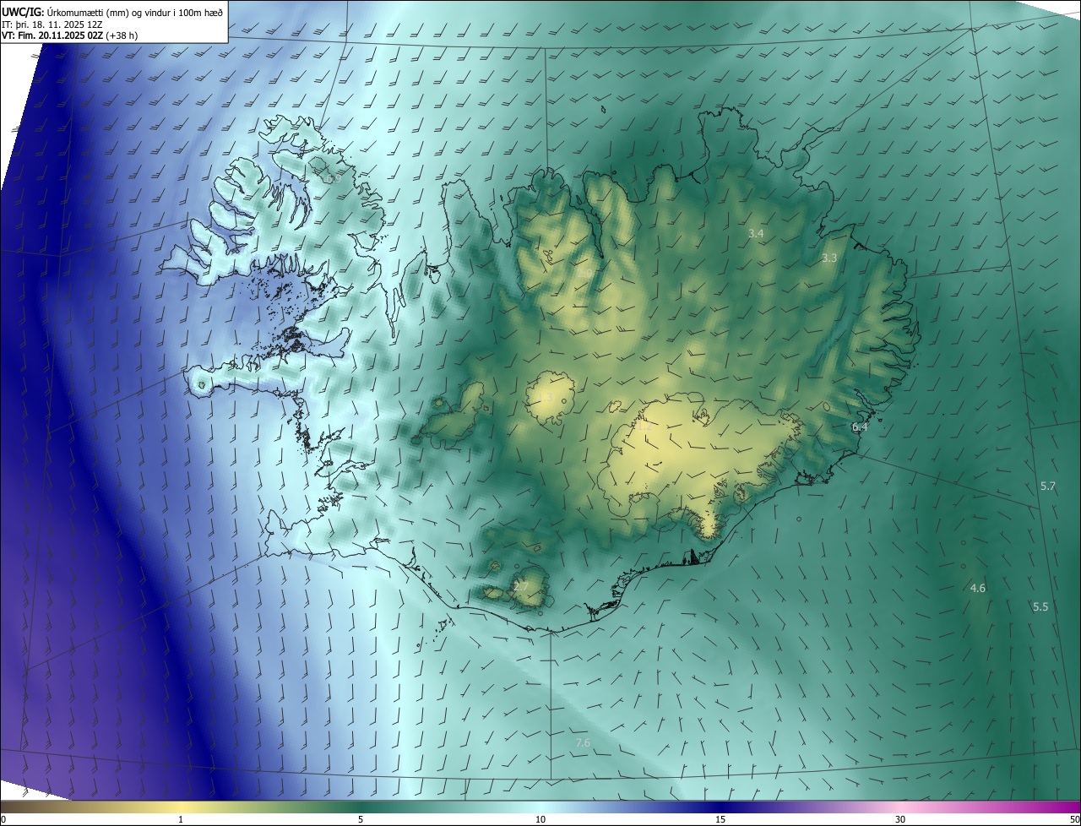Image resolution: width=1081 pixels, height=826 pixels.
Task: Select the initial time line 'IT: þri. 18. 11. 2025 12Z'
Action: 51,24
